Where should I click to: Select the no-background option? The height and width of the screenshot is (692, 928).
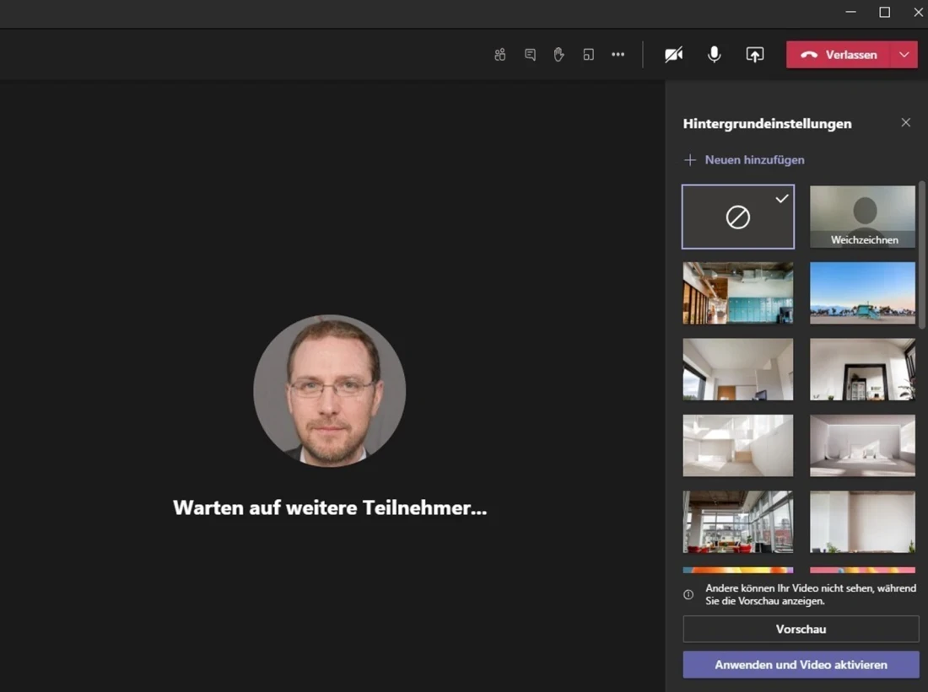coord(737,216)
